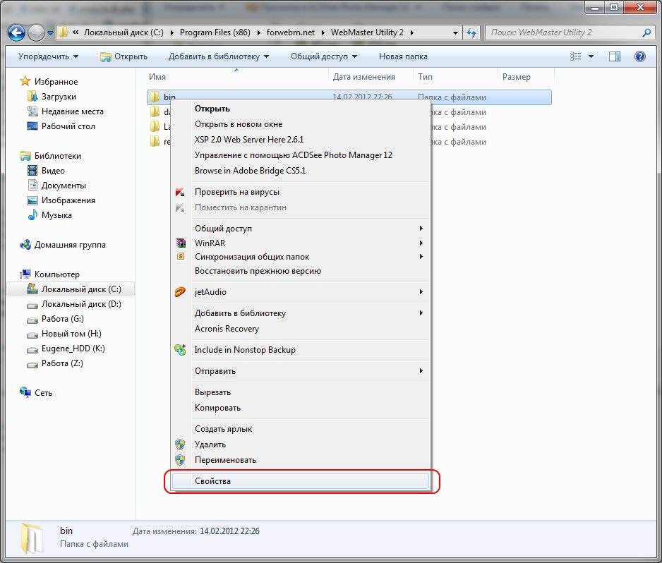Click the bin folder icon in file list
This screenshot has width=662, height=563.
(155, 97)
